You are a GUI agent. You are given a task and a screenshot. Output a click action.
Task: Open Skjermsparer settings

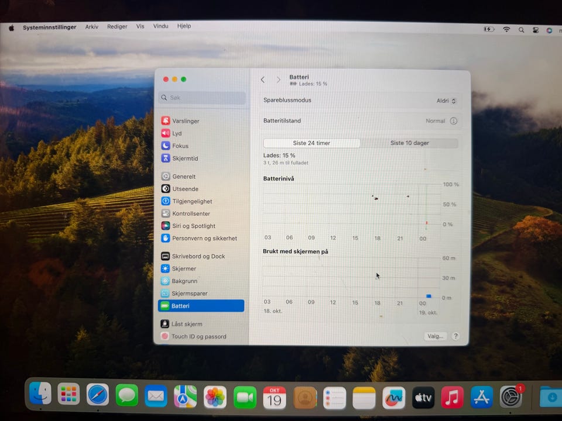pyautogui.click(x=184, y=293)
